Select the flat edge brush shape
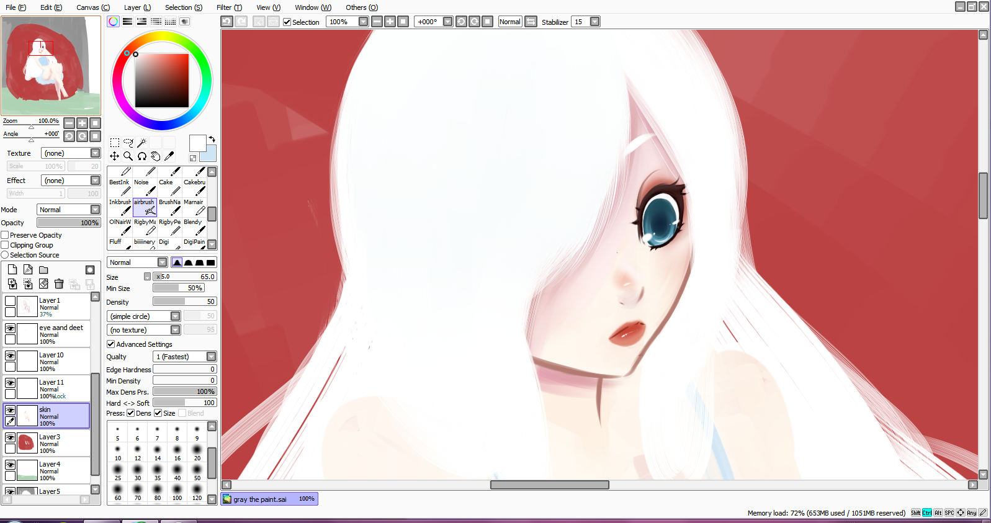The height and width of the screenshot is (523, 991). (211, 262)
